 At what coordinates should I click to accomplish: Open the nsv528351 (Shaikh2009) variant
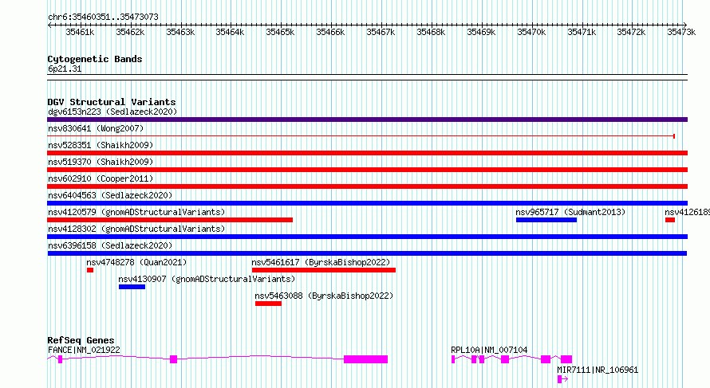tap(367, 153)
